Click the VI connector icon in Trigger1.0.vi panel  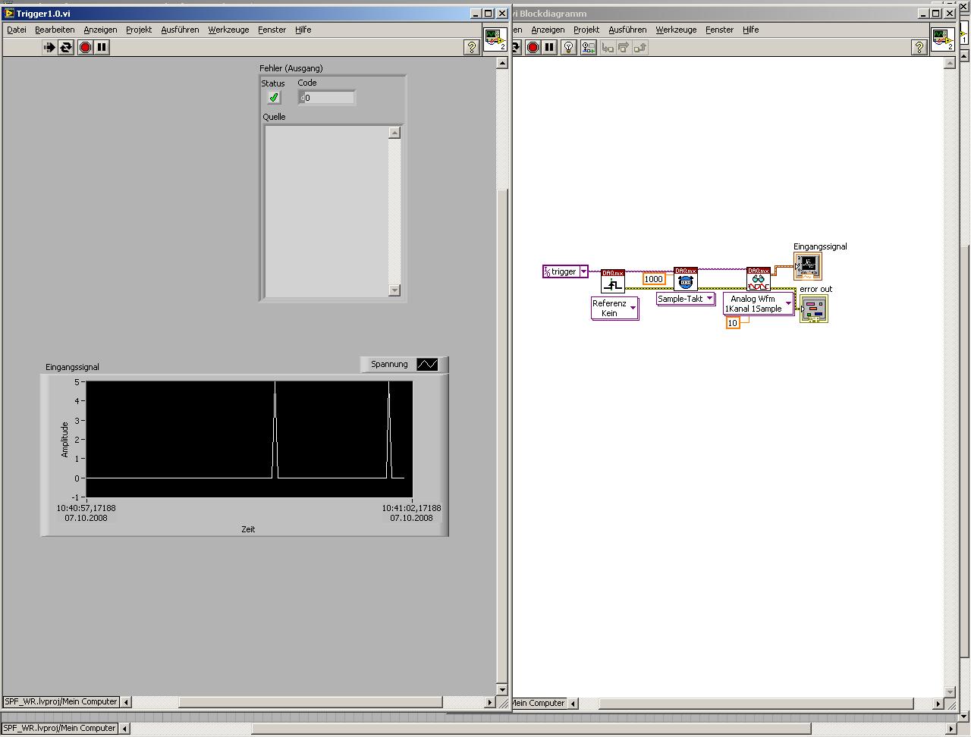tap(495, 39)
